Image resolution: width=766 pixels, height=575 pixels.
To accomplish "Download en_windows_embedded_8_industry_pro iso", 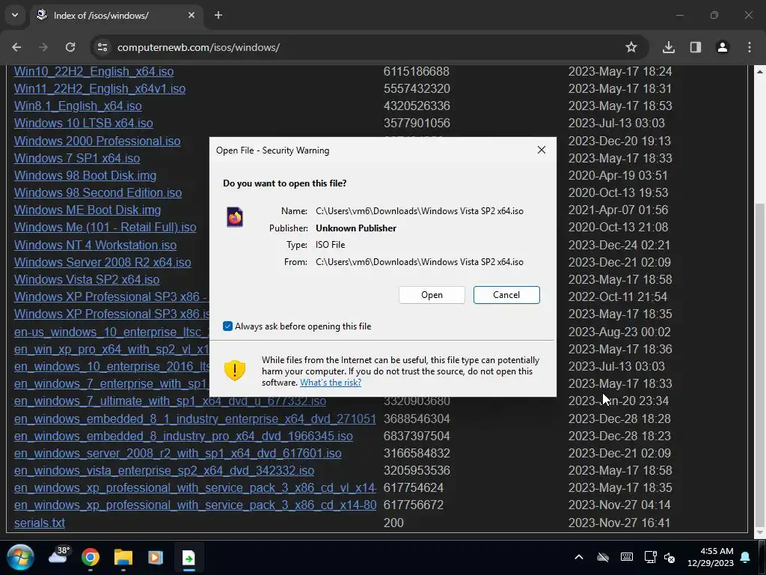I will click(183, 436).
